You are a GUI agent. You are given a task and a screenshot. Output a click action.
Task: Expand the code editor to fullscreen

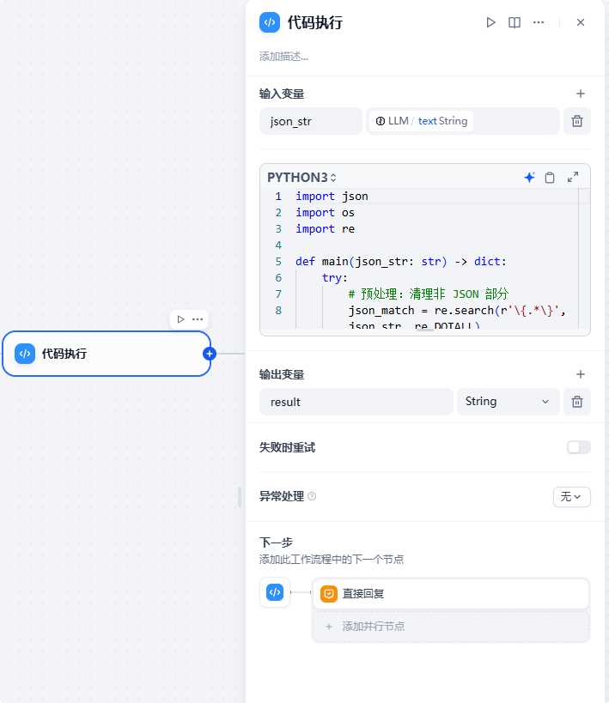pyautogui.click(x=573, y=178)
